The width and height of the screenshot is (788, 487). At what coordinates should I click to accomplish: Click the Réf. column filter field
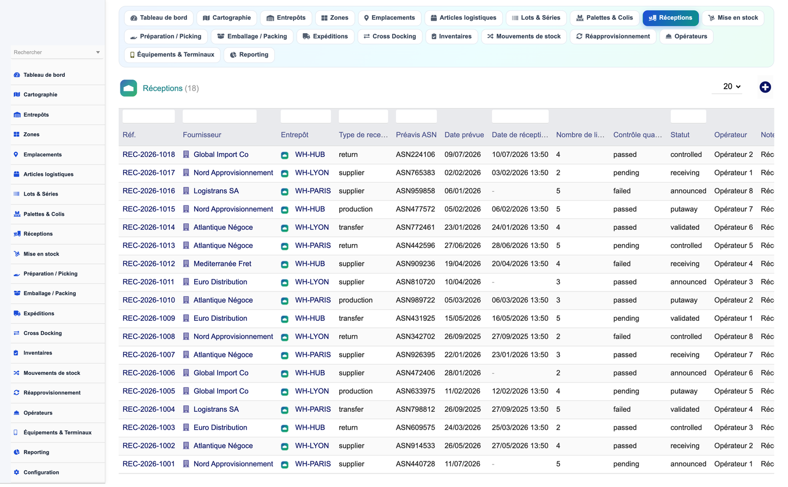pos(148,116)
